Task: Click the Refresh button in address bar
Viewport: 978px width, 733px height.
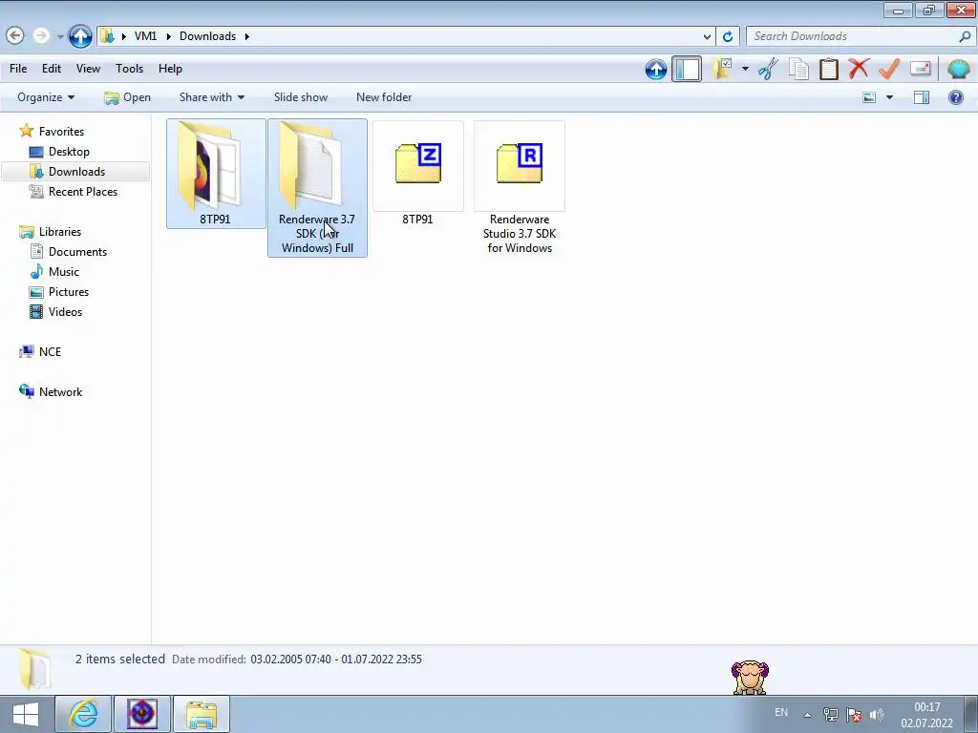Action: 727,36
